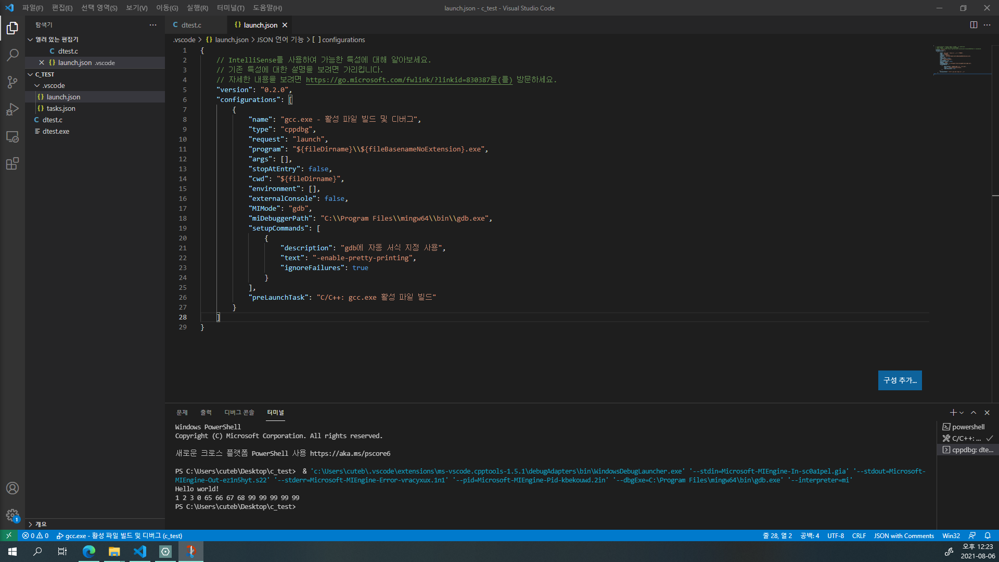Viewport: 999px width, 562px height.
Task: Open the 디버그 콘솔 panel tab
Action: (239, 413)
